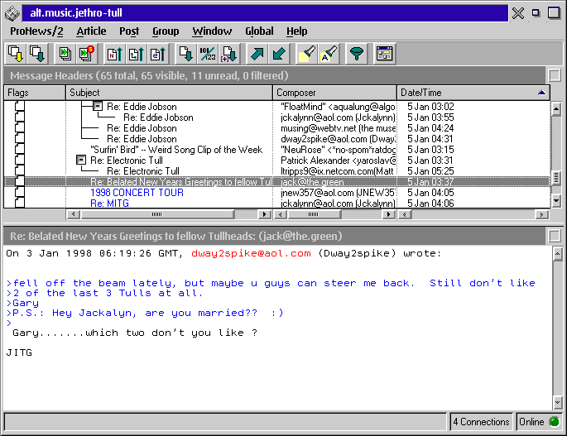The image size is (567, 436).
Task: Click the Composer column horizontal scrollbar thumb
Action: [x=314, y=214]
